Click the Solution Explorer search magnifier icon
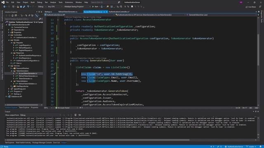Screen dimensions: 264x148 click(40, 19)
